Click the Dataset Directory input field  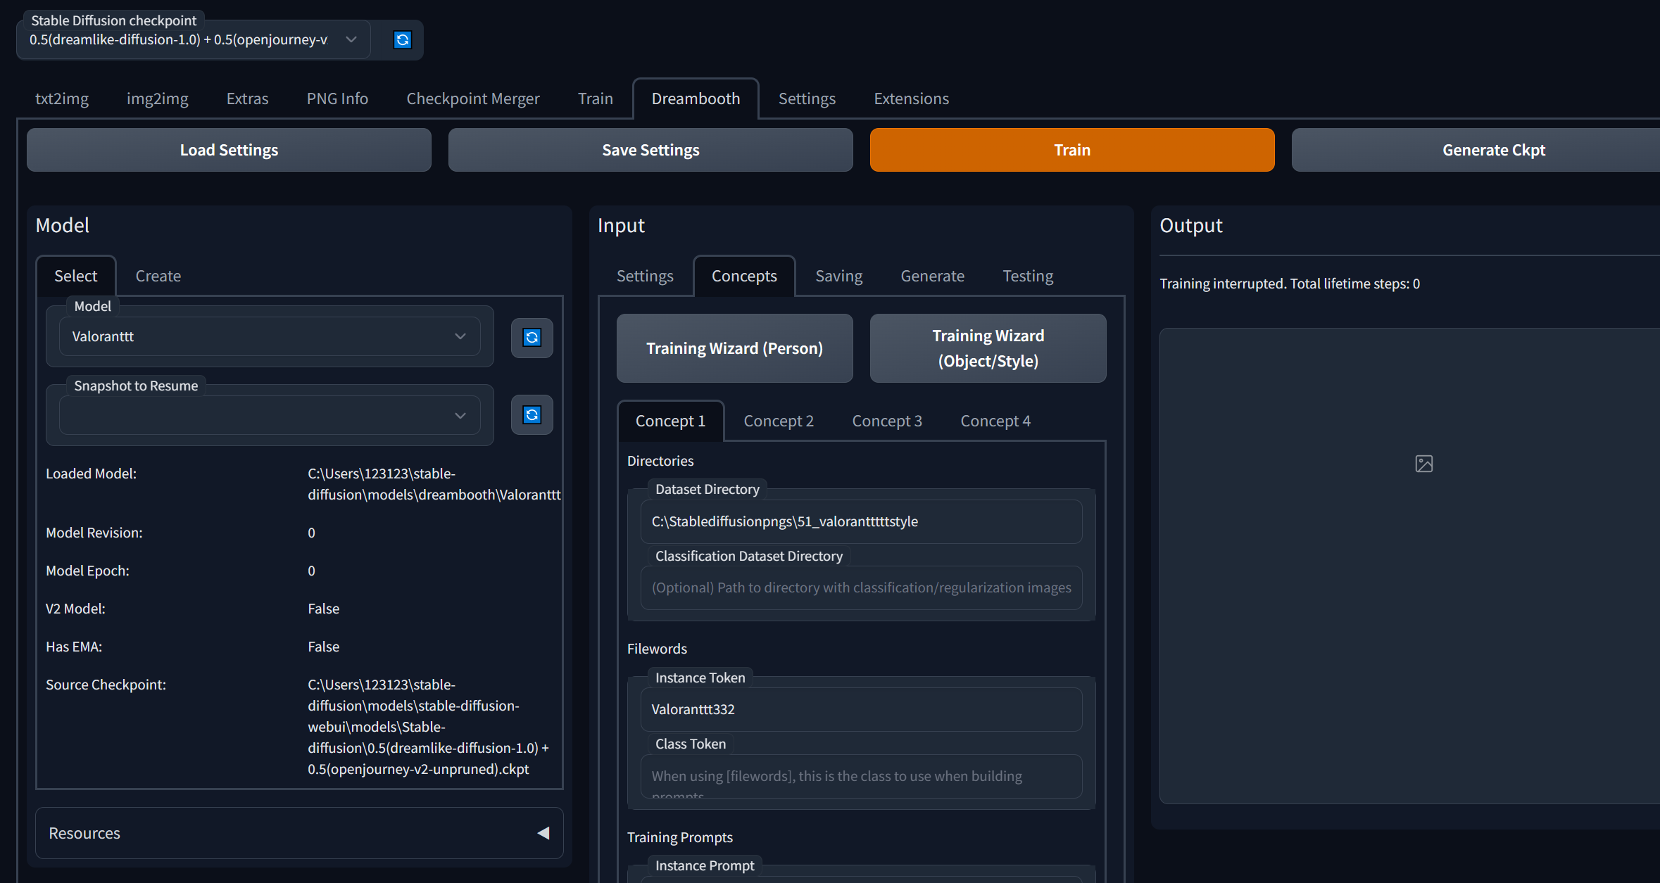pos(860,521)
